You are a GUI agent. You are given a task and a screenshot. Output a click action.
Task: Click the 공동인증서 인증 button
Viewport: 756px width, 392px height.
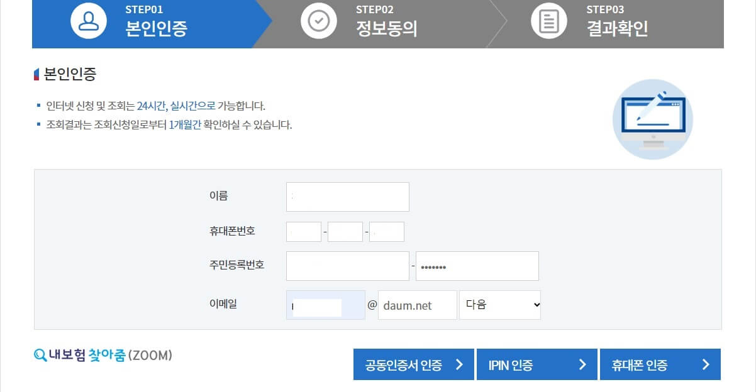click(x=413, y=364)
